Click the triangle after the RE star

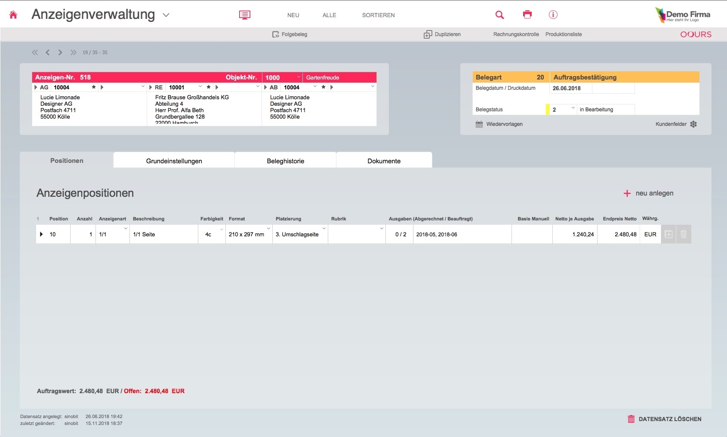point(217,87)
